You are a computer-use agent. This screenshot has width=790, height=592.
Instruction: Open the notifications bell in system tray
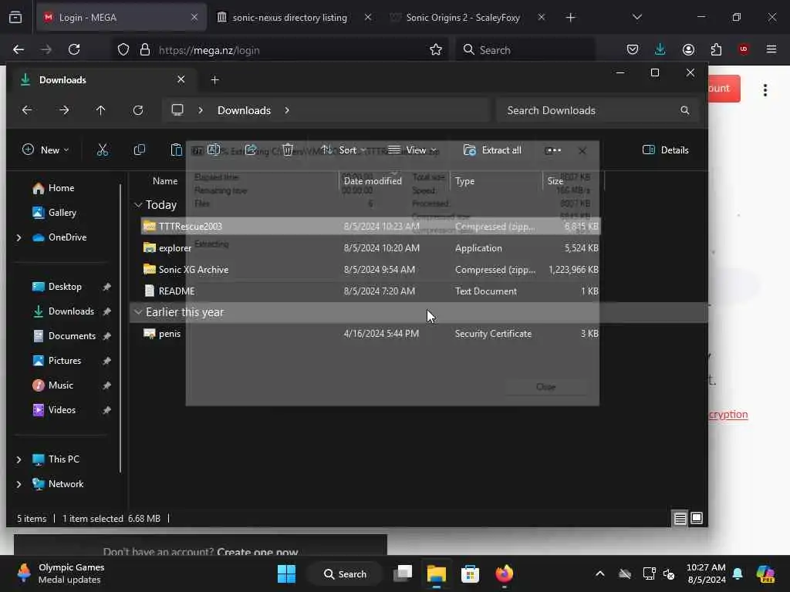[738, 573]
